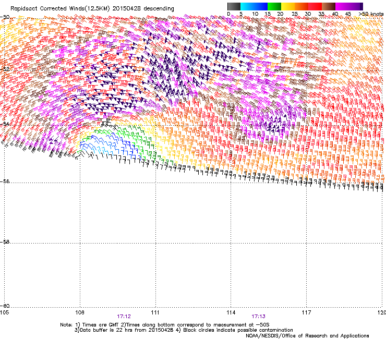Click the -52 latitude axis label
Viewport: 386px width, 339px height.
5,69
